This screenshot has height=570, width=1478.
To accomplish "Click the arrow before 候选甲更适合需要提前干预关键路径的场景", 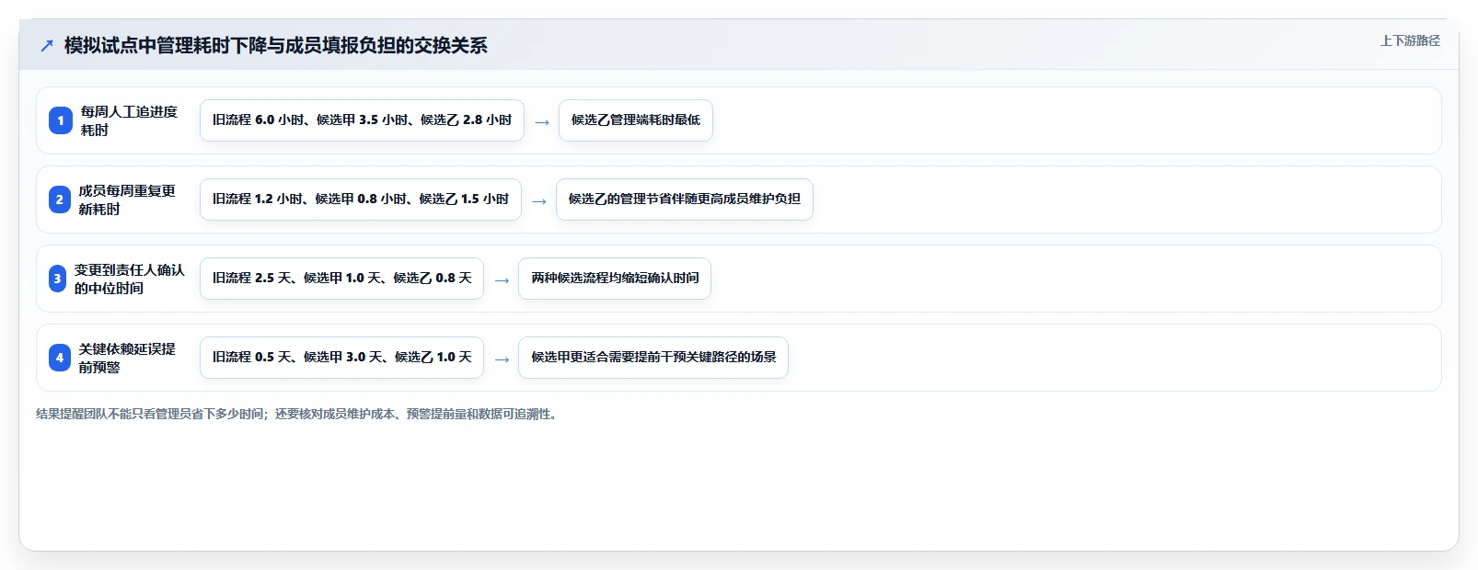I will [x=502, y=359].
